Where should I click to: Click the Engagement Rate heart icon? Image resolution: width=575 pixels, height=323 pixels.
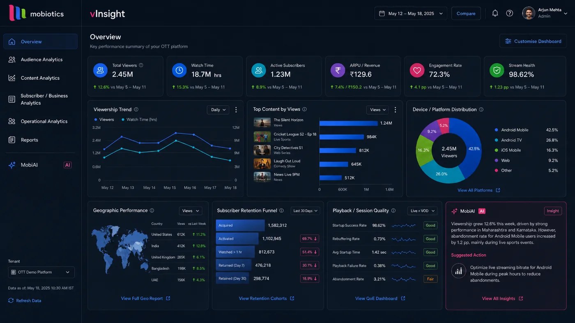(417, 71)
